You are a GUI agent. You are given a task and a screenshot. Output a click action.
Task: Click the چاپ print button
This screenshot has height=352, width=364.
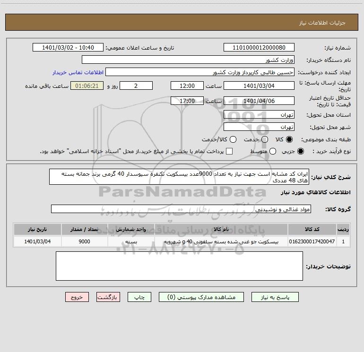point(139,297)
